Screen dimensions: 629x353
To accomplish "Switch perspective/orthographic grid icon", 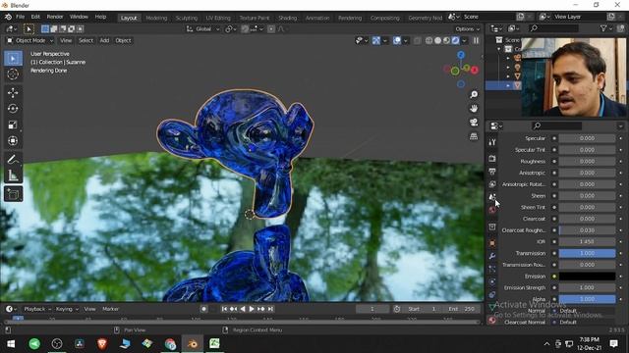I will (x=474, y=136).
